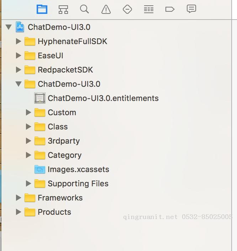Click the HyphenateFullSDK folder icon
The image size is (237, 251).
click(30, 41)
